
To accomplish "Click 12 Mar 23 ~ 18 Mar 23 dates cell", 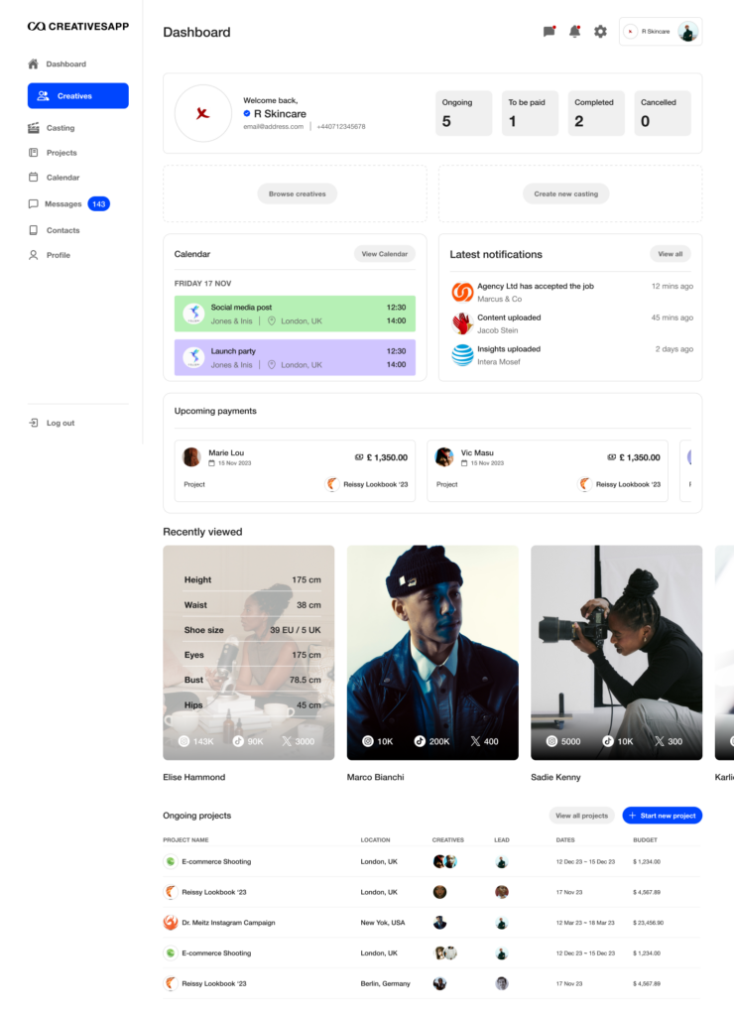I will (x=585, y=923).
